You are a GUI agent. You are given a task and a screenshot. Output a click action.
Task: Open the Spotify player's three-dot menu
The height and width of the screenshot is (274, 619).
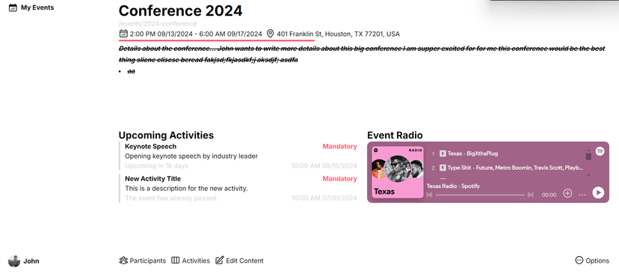582,195
